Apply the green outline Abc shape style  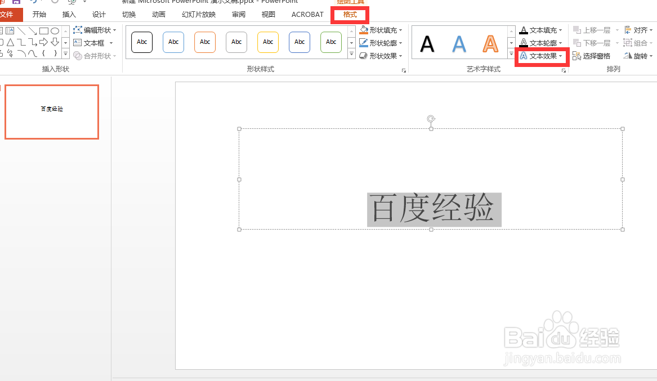click(331, 42)
